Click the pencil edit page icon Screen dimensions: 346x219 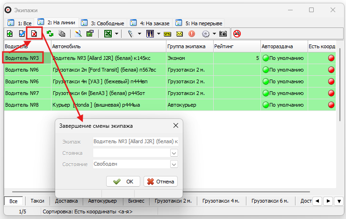(78, 34)
